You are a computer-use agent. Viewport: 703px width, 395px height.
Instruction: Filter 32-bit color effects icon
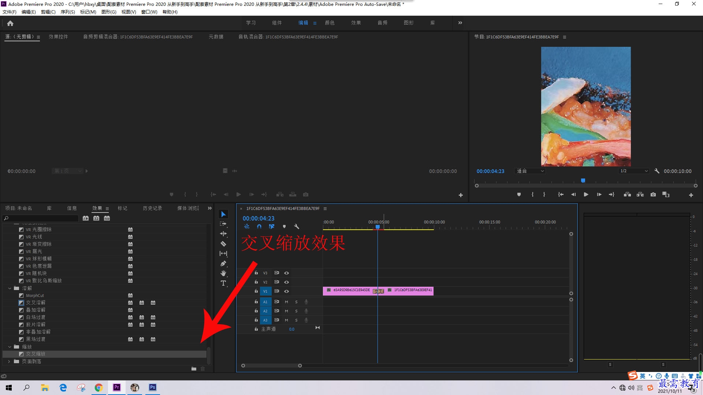(96, 218)
